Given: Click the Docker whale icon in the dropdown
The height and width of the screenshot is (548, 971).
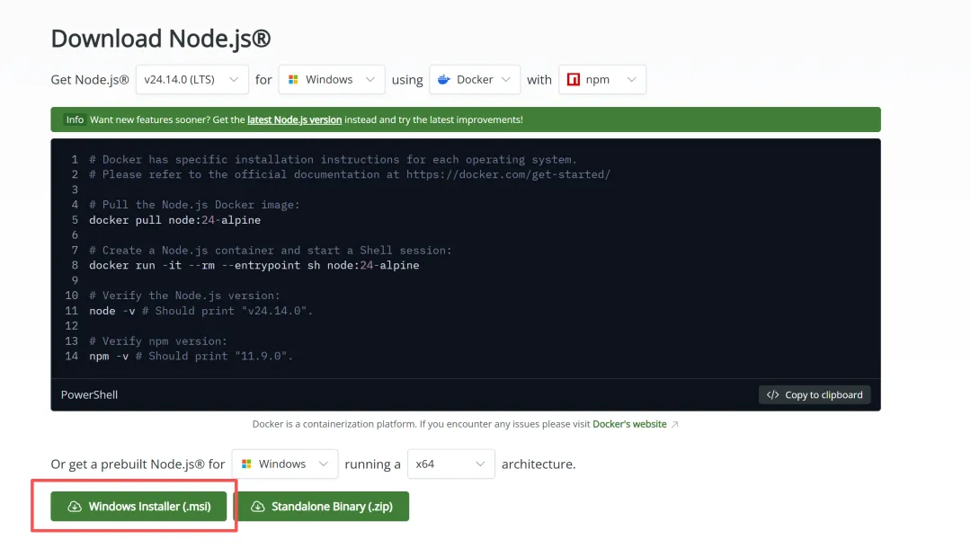Looking at the screenshot, I should point(443,80).
